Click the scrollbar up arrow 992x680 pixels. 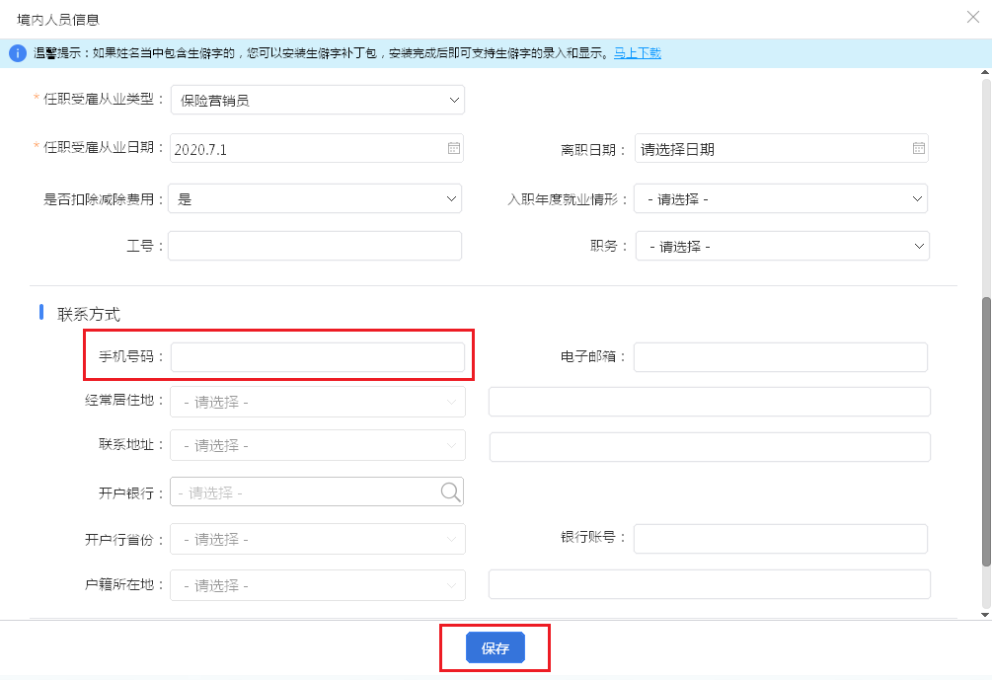[985, 72]
